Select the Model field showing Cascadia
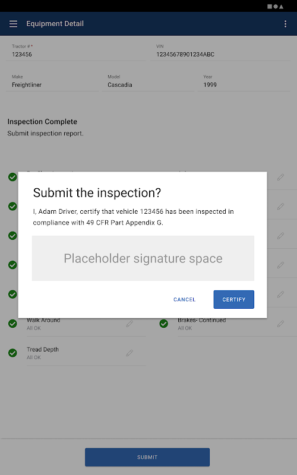The height and width of the screenshot is (475, 297). coord(148,81)
